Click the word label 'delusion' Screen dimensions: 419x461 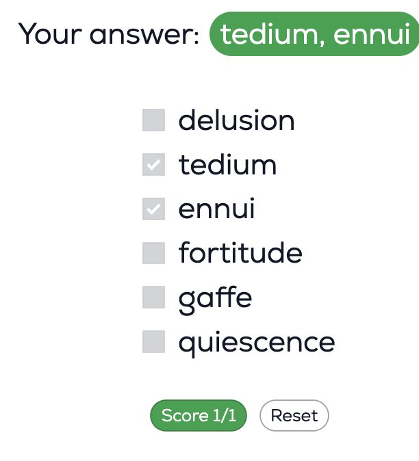click(x=236, y=120)
